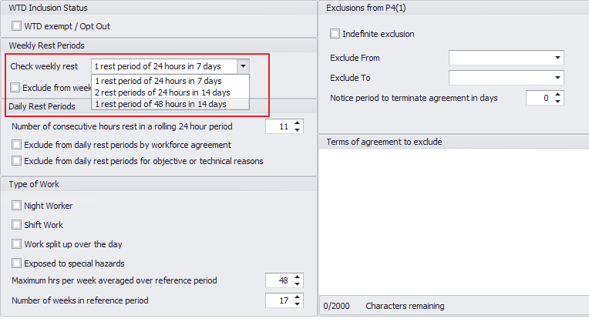Decrease number of weeks in reference period
This screenshot has width=589, height=322.
pyautogui.click(x=298, y=304)
